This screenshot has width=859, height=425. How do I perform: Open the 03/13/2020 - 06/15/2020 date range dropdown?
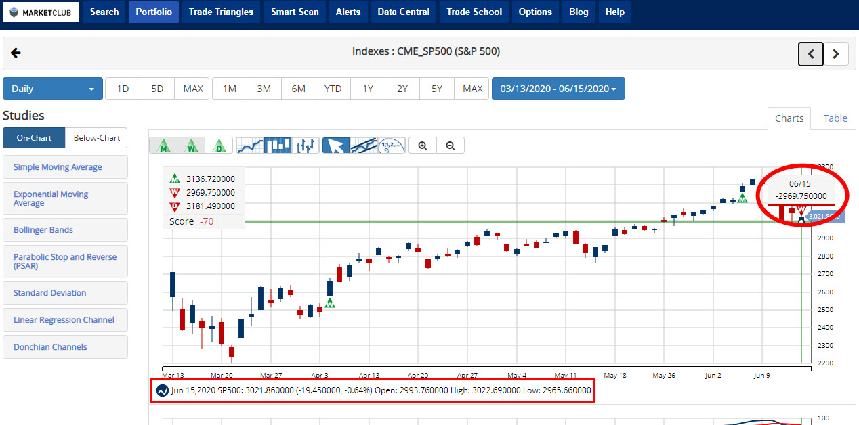558,89
